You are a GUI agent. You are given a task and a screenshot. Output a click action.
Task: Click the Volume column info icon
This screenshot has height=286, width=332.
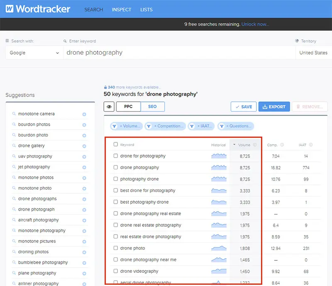[x=255, y=145]
